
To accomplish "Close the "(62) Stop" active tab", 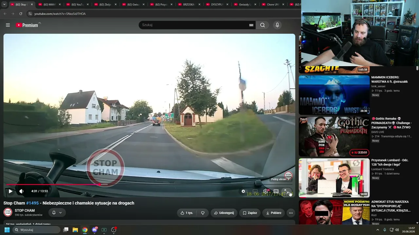I will [x=32, y=5].
